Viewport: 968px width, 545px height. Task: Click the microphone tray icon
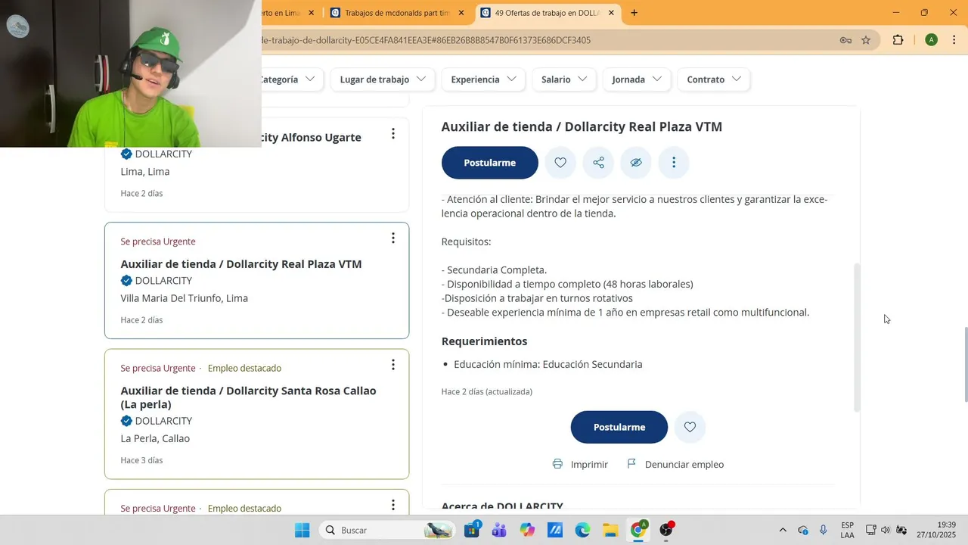tap(823, 530)
